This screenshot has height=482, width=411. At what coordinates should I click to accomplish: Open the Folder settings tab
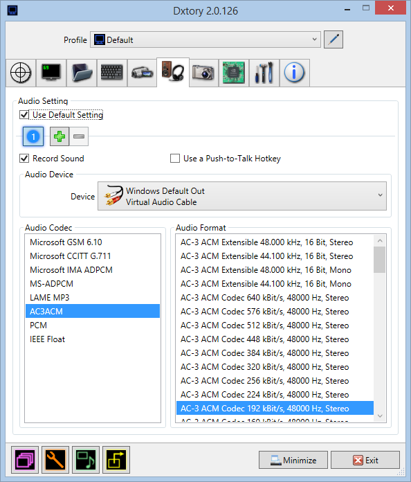[82, 73]
